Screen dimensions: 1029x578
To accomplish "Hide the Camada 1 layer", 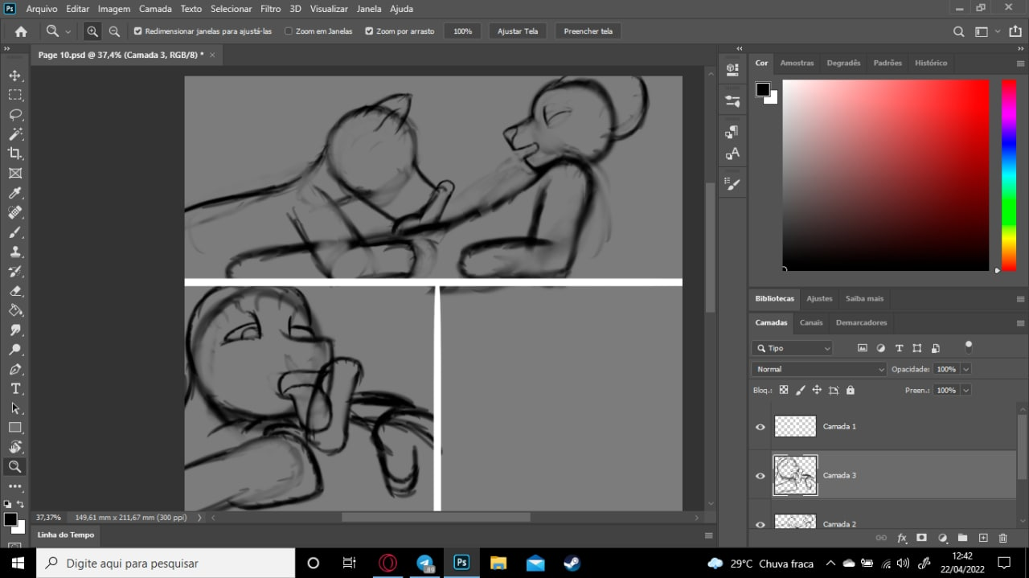I will [760, 427].
